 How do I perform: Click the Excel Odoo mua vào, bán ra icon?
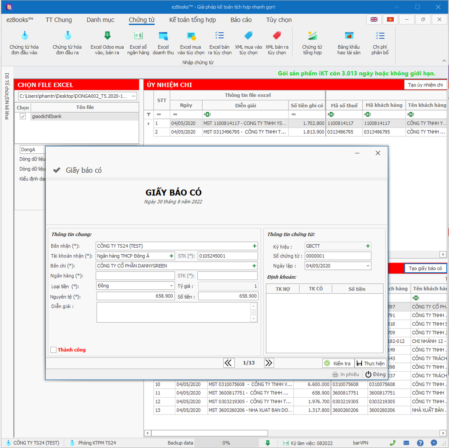(x=107, y=43)
